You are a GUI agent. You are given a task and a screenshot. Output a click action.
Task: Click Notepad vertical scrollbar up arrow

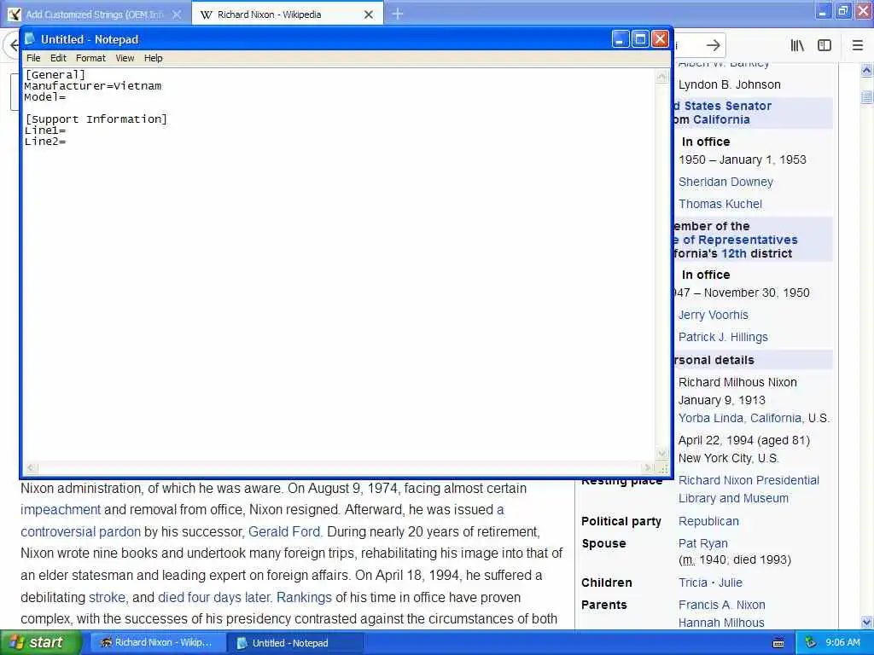661,77
